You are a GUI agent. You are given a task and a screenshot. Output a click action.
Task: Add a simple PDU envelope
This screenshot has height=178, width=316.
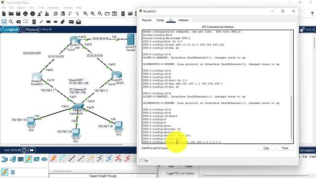(71, 22)
